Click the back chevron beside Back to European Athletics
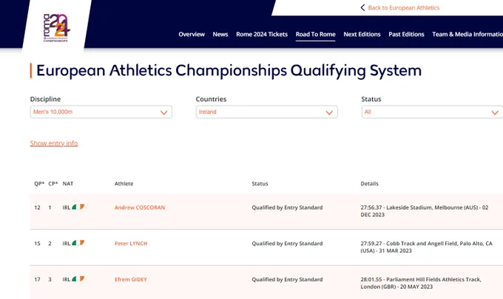Image resolution: width=503 pixels, height=299 pixels. tap(362, 7)
